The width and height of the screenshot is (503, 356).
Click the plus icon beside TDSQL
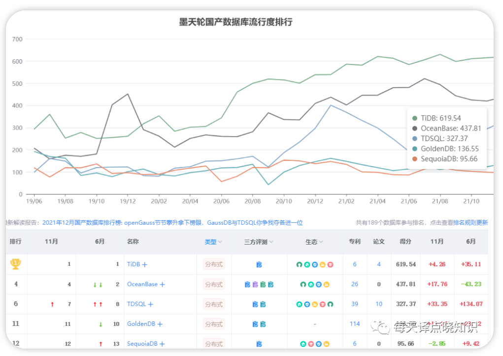click(x=150, y=304)
